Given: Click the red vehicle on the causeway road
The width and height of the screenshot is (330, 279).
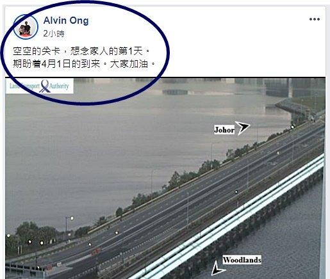Looking at the screenshot, I should 96,251.
